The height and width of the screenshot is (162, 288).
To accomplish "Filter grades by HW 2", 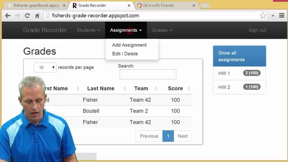I will (x=239, y=87).
